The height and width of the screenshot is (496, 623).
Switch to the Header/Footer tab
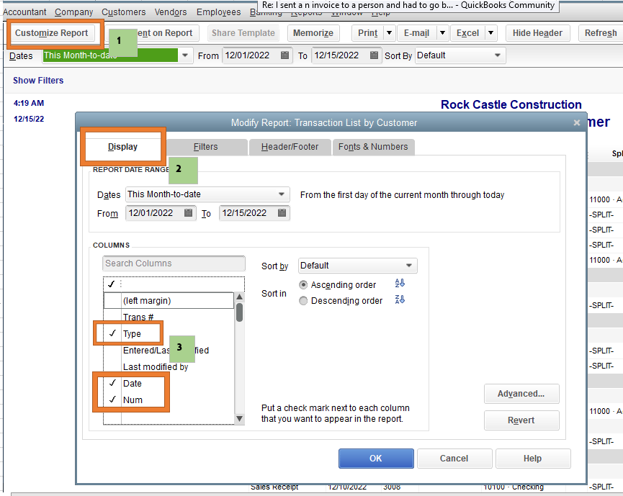(290, 147)
